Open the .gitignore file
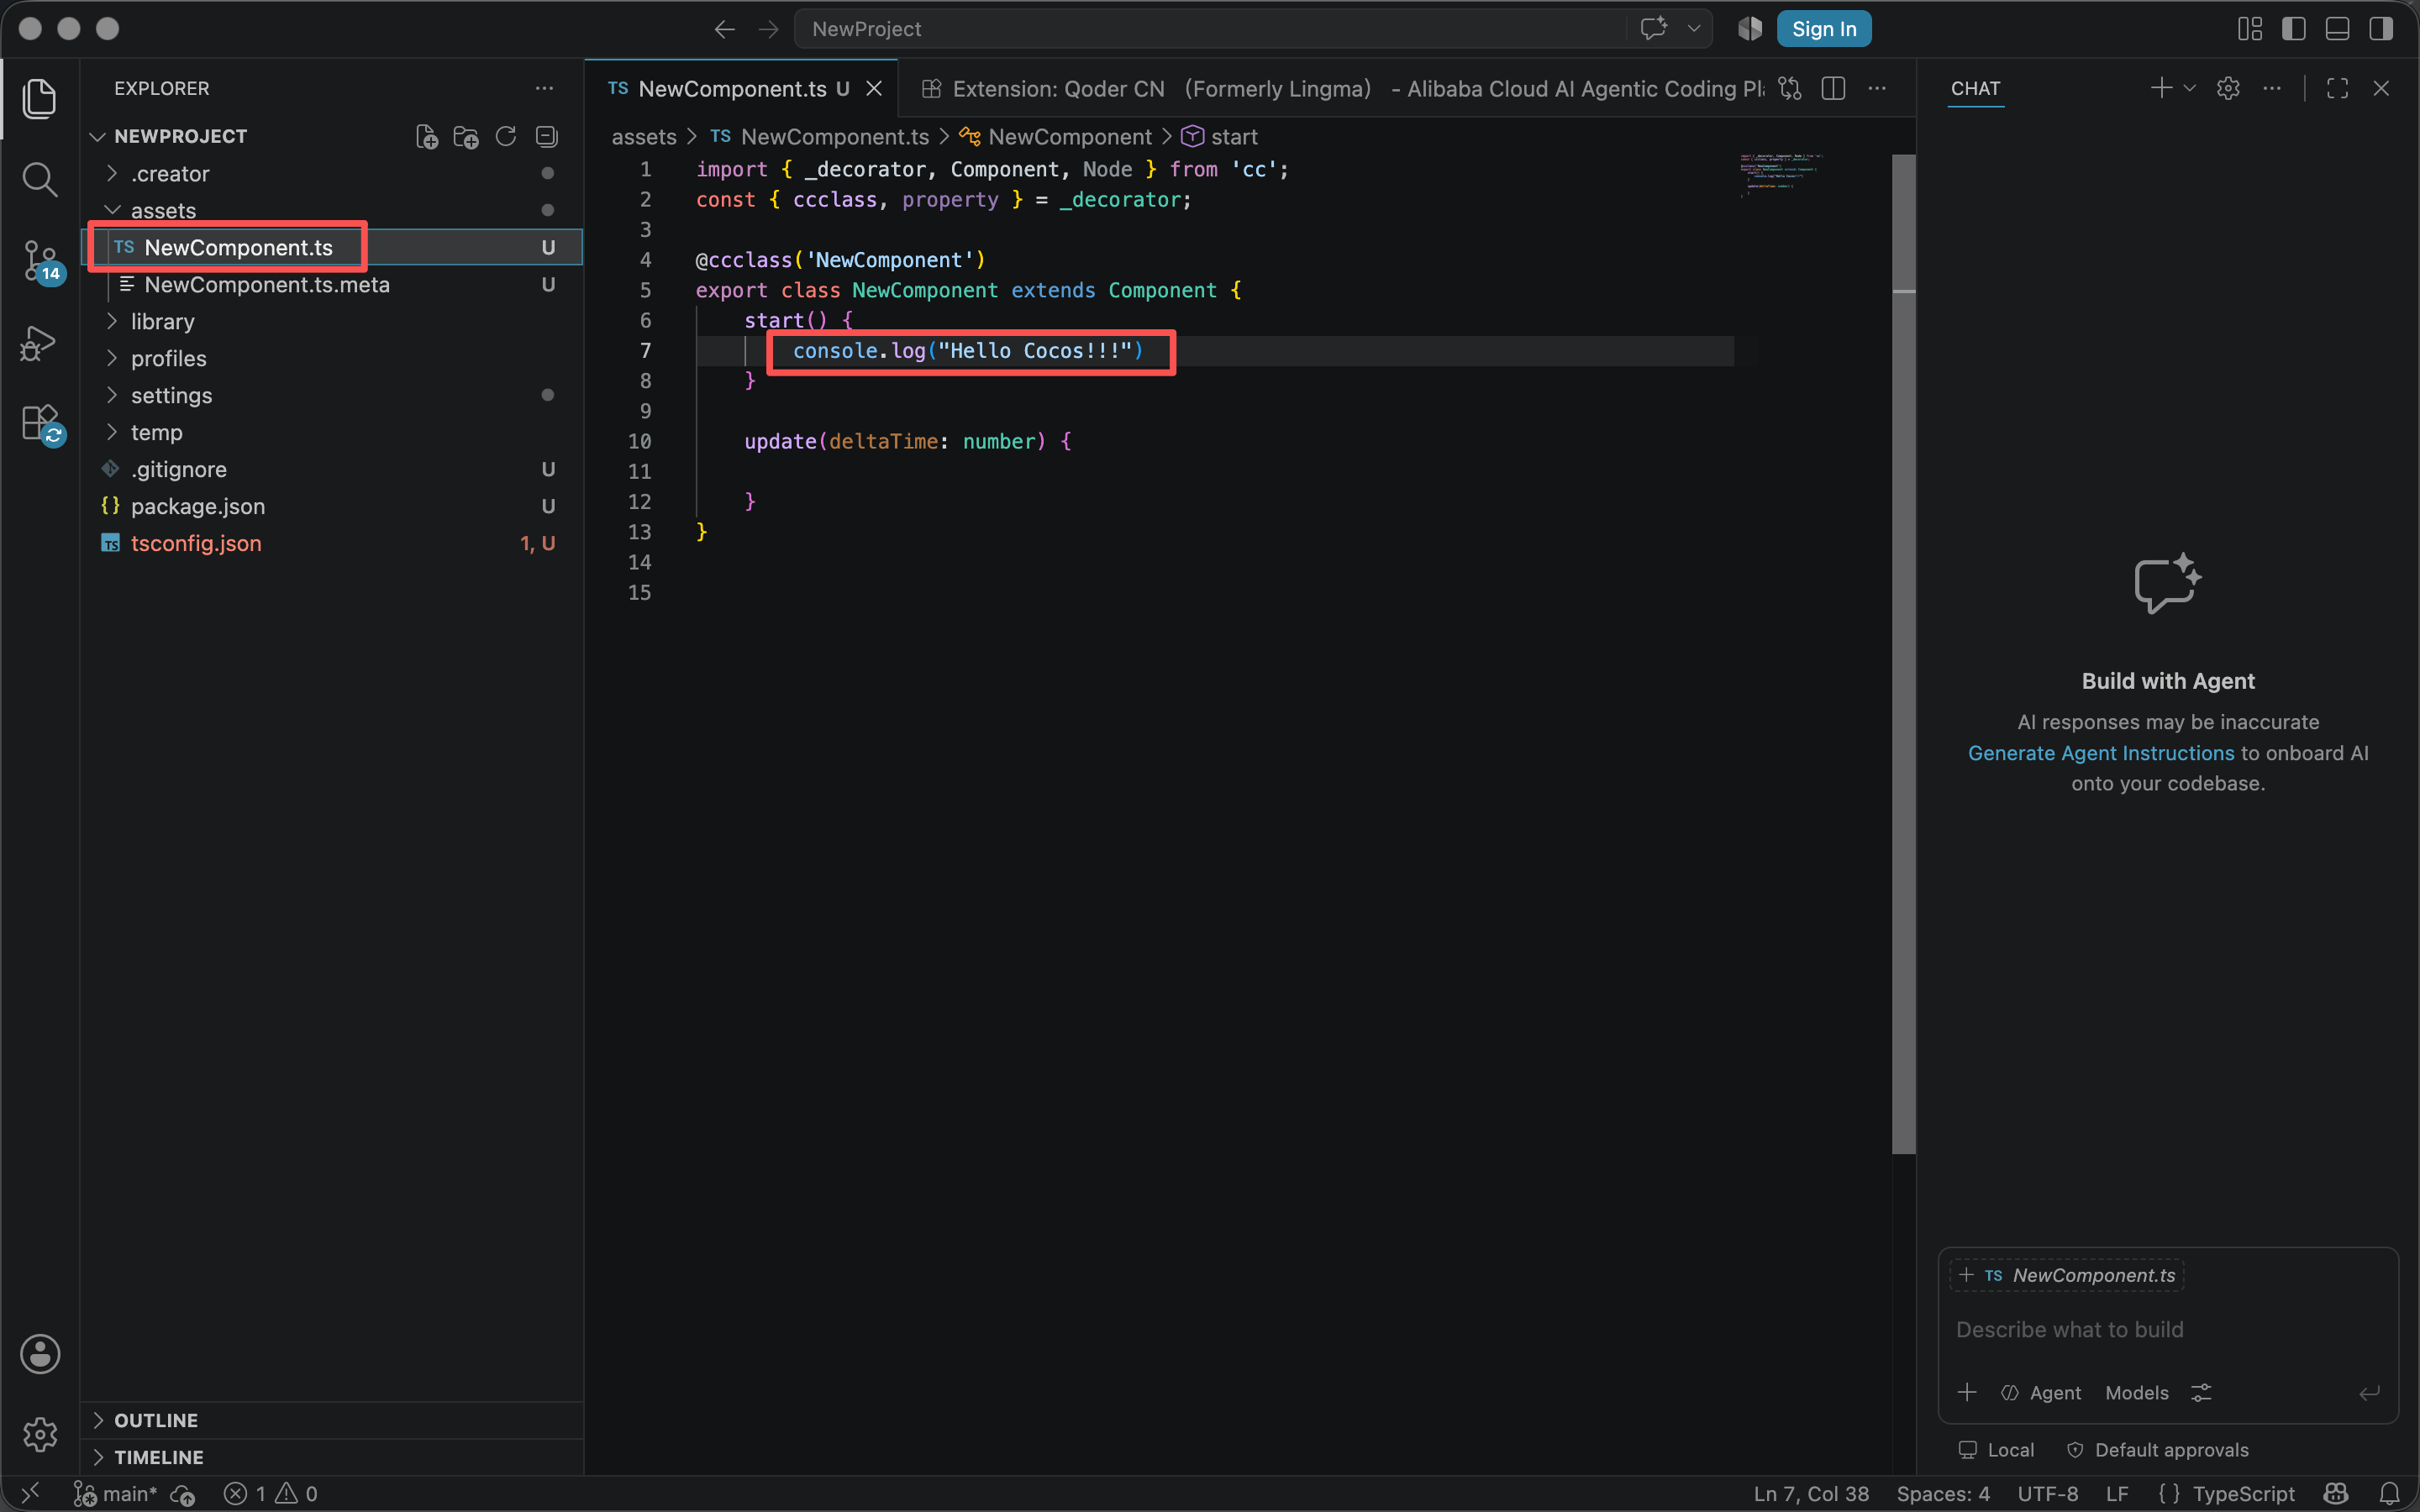The image size is (2420, 1512). 330,469
